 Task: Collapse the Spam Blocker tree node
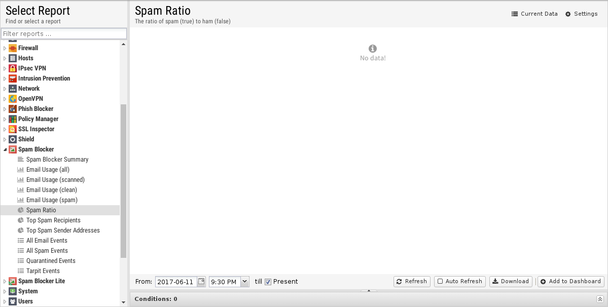5,149
